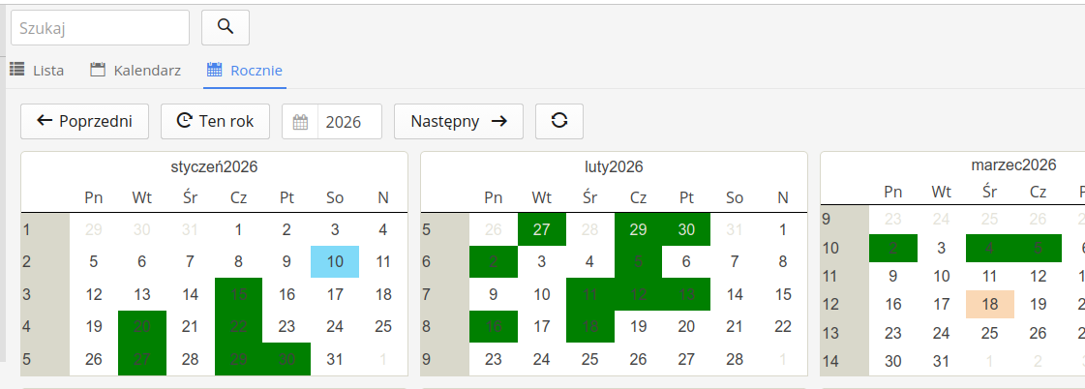
Task: Click the year 2026 input field
Action: tap(348, 122)
